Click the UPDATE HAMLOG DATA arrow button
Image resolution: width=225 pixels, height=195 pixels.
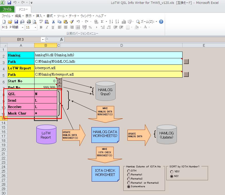(139, 135)
